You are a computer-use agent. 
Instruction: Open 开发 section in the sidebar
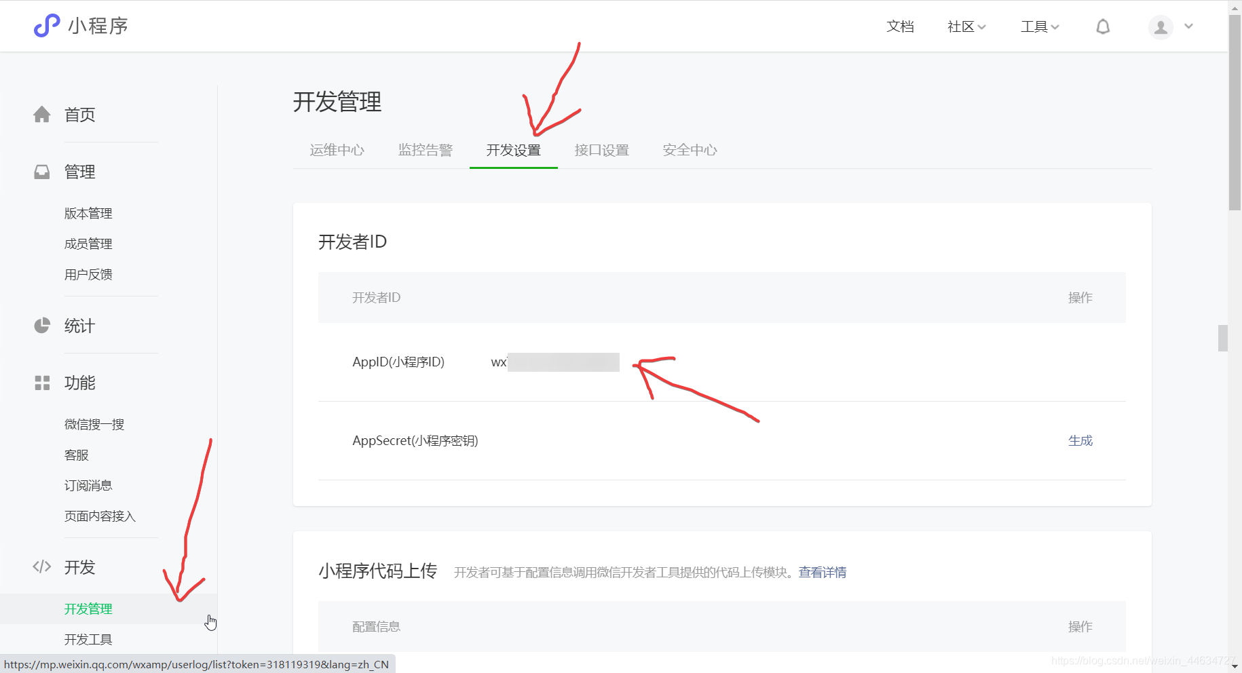(79, 567)
